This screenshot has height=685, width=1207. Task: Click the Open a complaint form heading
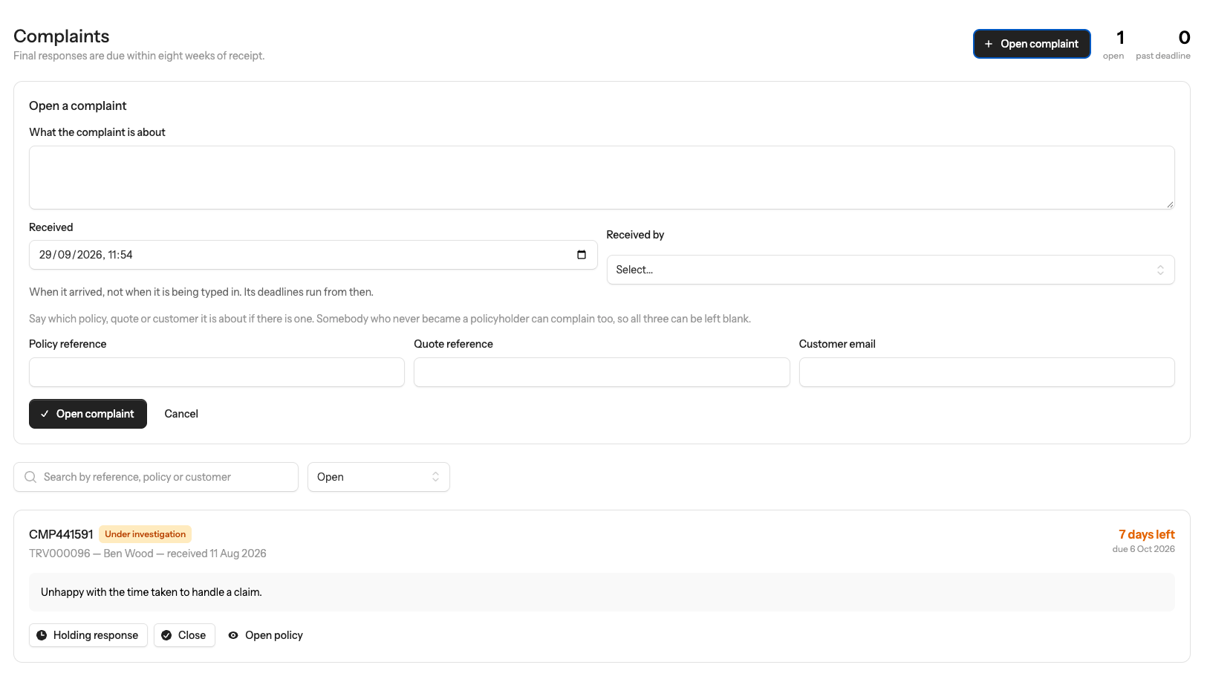[x=78, y=105]
